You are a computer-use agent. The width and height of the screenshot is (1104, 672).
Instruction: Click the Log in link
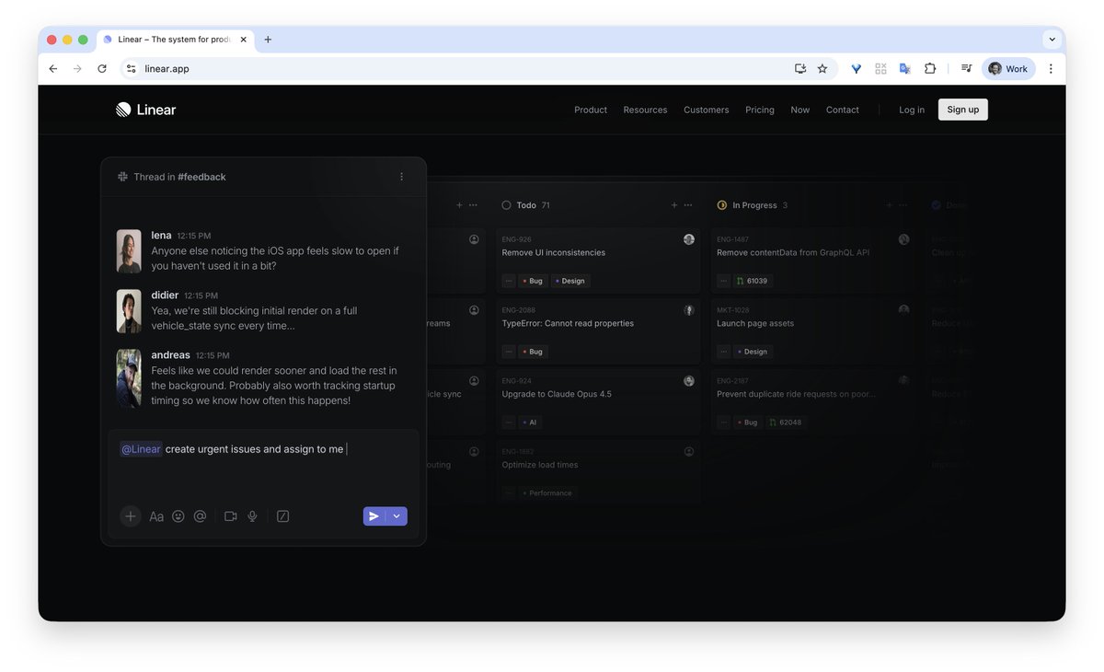[912, 110]
